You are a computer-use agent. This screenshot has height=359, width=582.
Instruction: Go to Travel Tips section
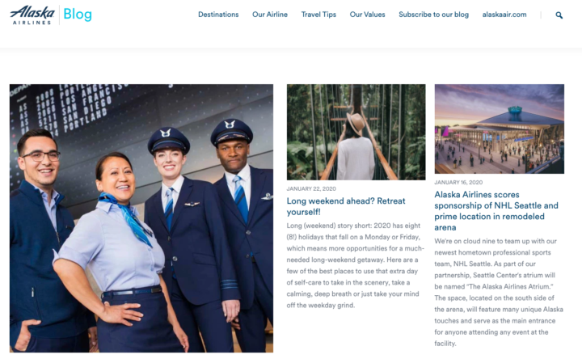[318, 15]
